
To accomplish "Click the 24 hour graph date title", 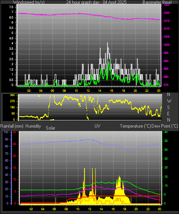I will coord(96,2).
